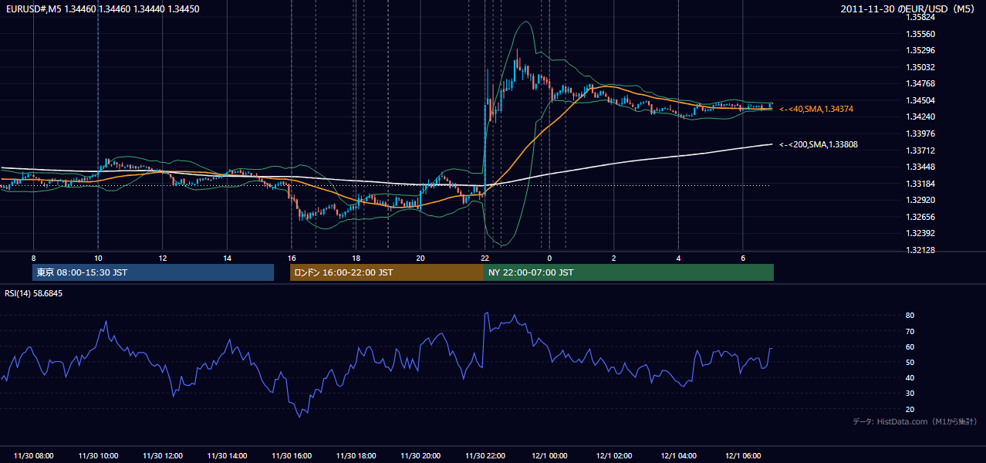Click price axis label 1.35296

[922, 50]
